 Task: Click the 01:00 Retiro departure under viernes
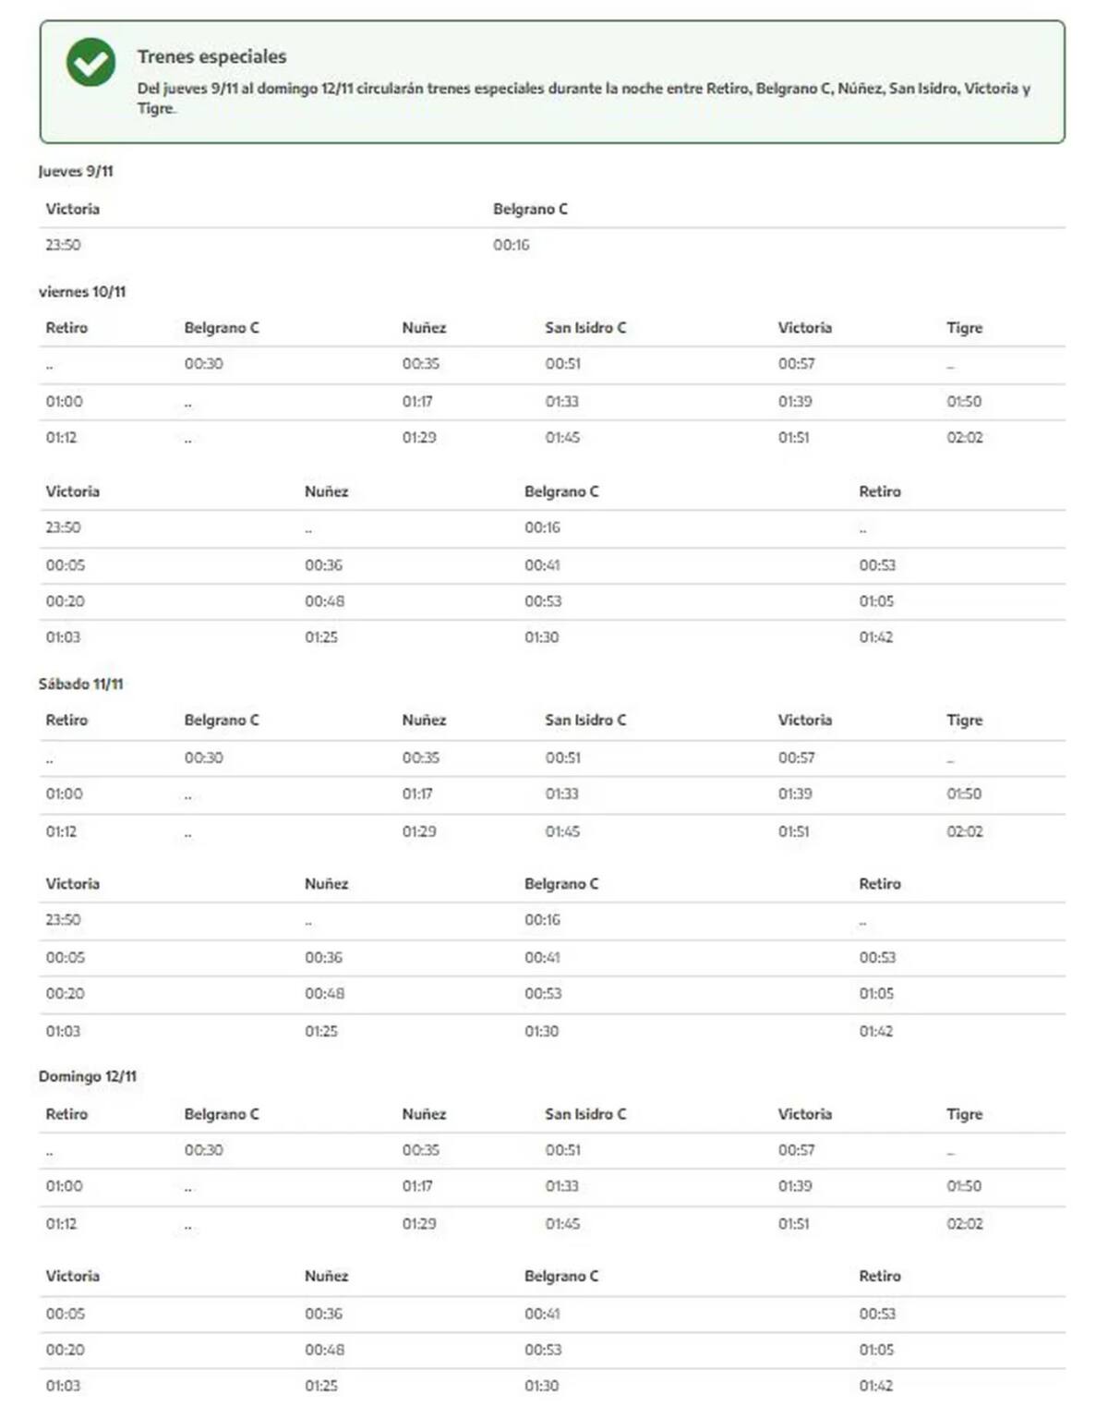(64, 401)
